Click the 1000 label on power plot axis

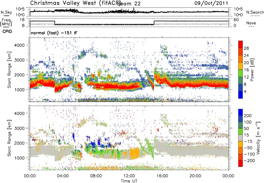pos(19,90)
